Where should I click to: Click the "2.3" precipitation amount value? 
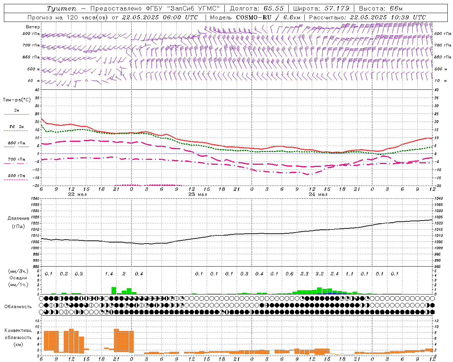(x=304, y=274)
